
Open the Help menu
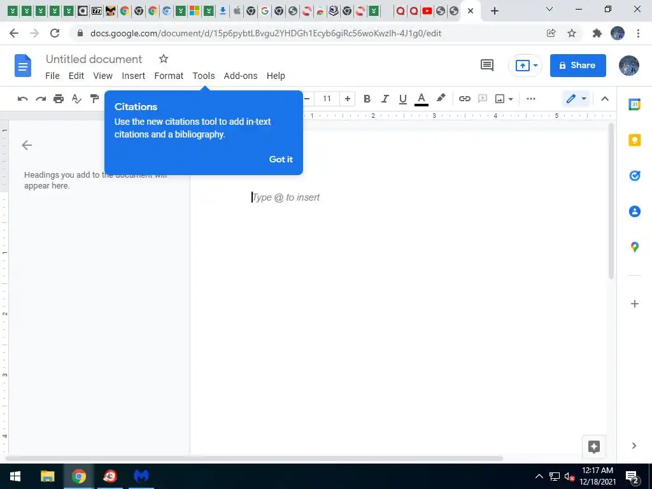click(x=276, y=76)
